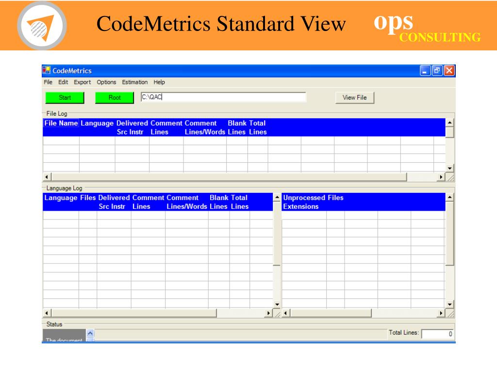Image resolution: width=497 pixels, height=372 pixels.
Task: Open the Options menu
Action: point(106,82)
